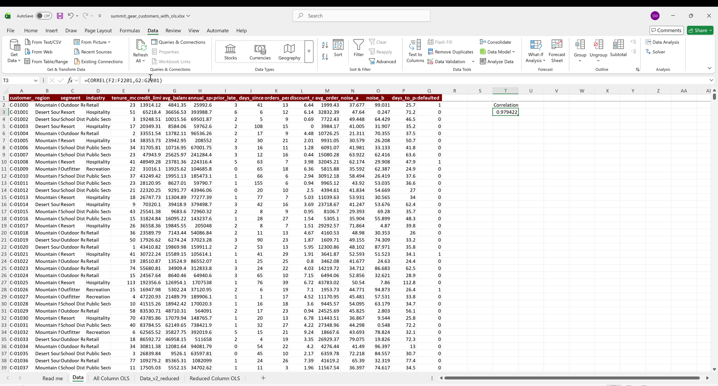Open Existing Connections
This screenshot has height=386, width=718.
click(x=98, y=62)
